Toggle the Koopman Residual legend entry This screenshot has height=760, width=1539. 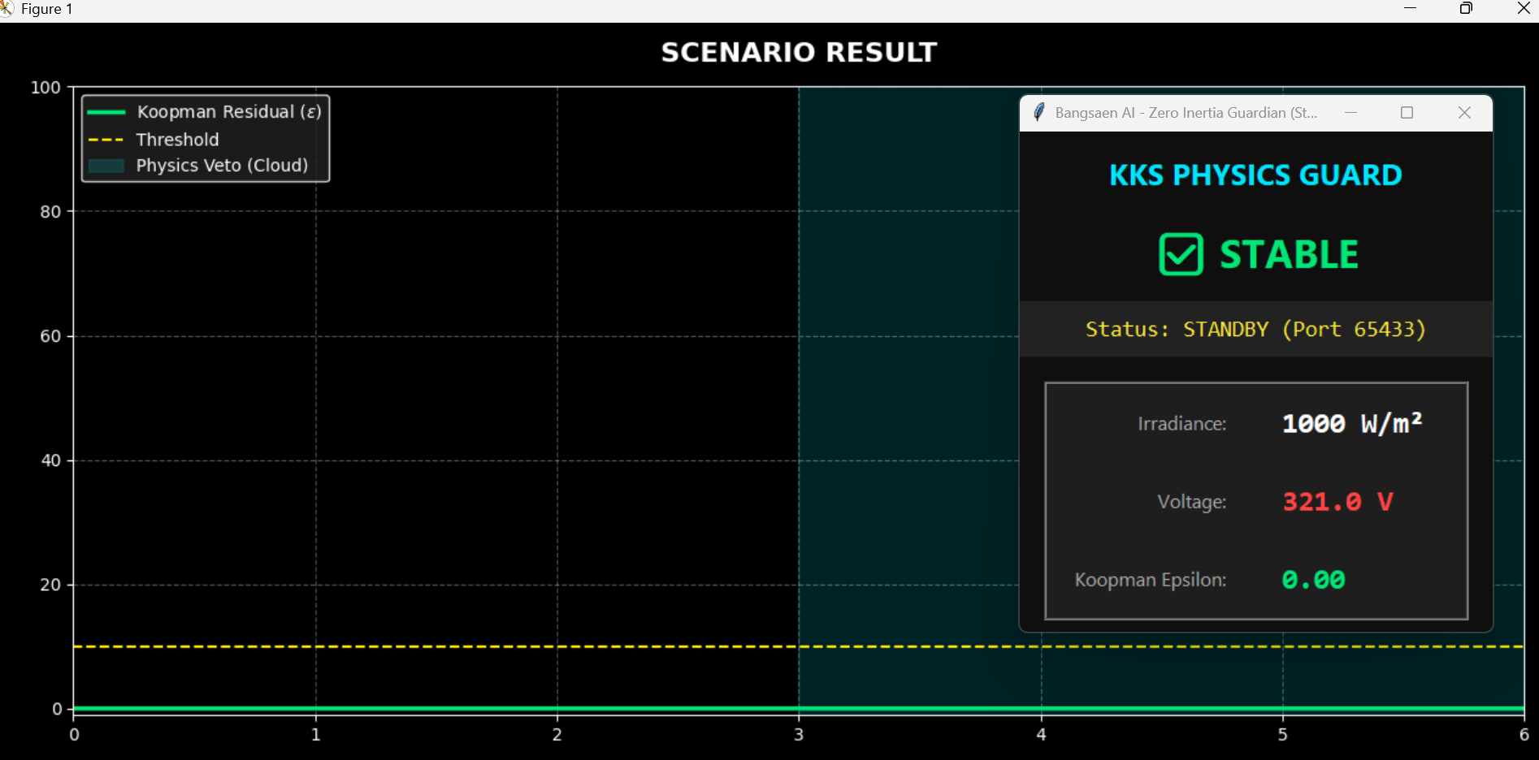228,111
